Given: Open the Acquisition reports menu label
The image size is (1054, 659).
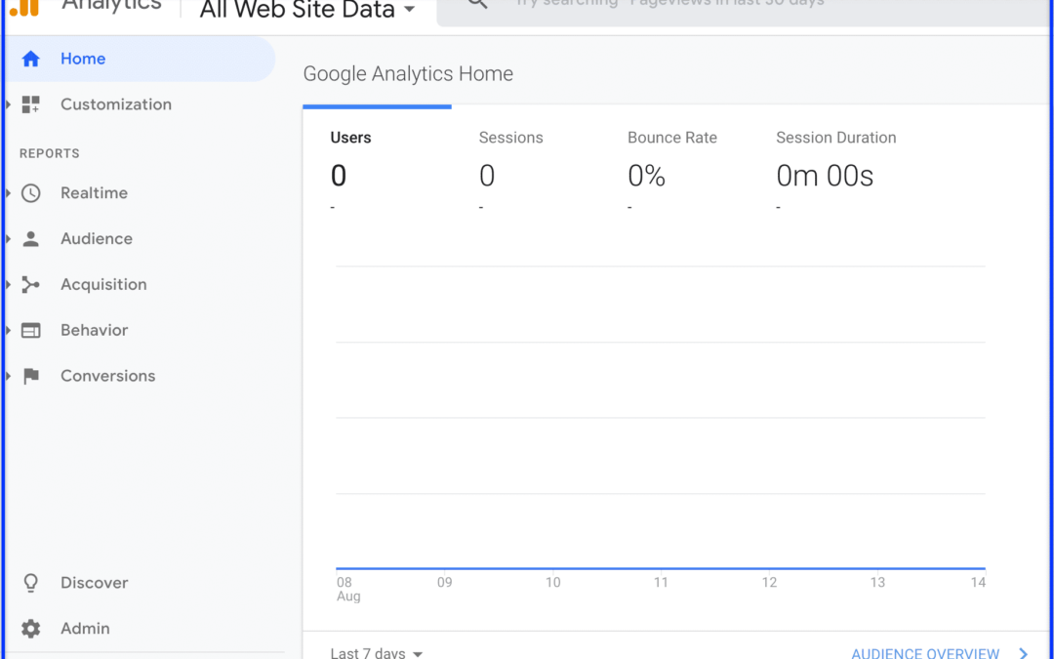Looking at the screenshot, I should (x=103, y=284).
